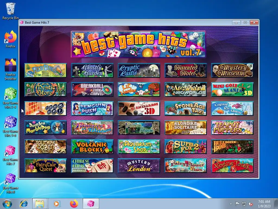Image resolution: width=278 pixels, height=209 pixels.
Task: Select the Firefox Installer desktop icon
Action: click(11, 69)
